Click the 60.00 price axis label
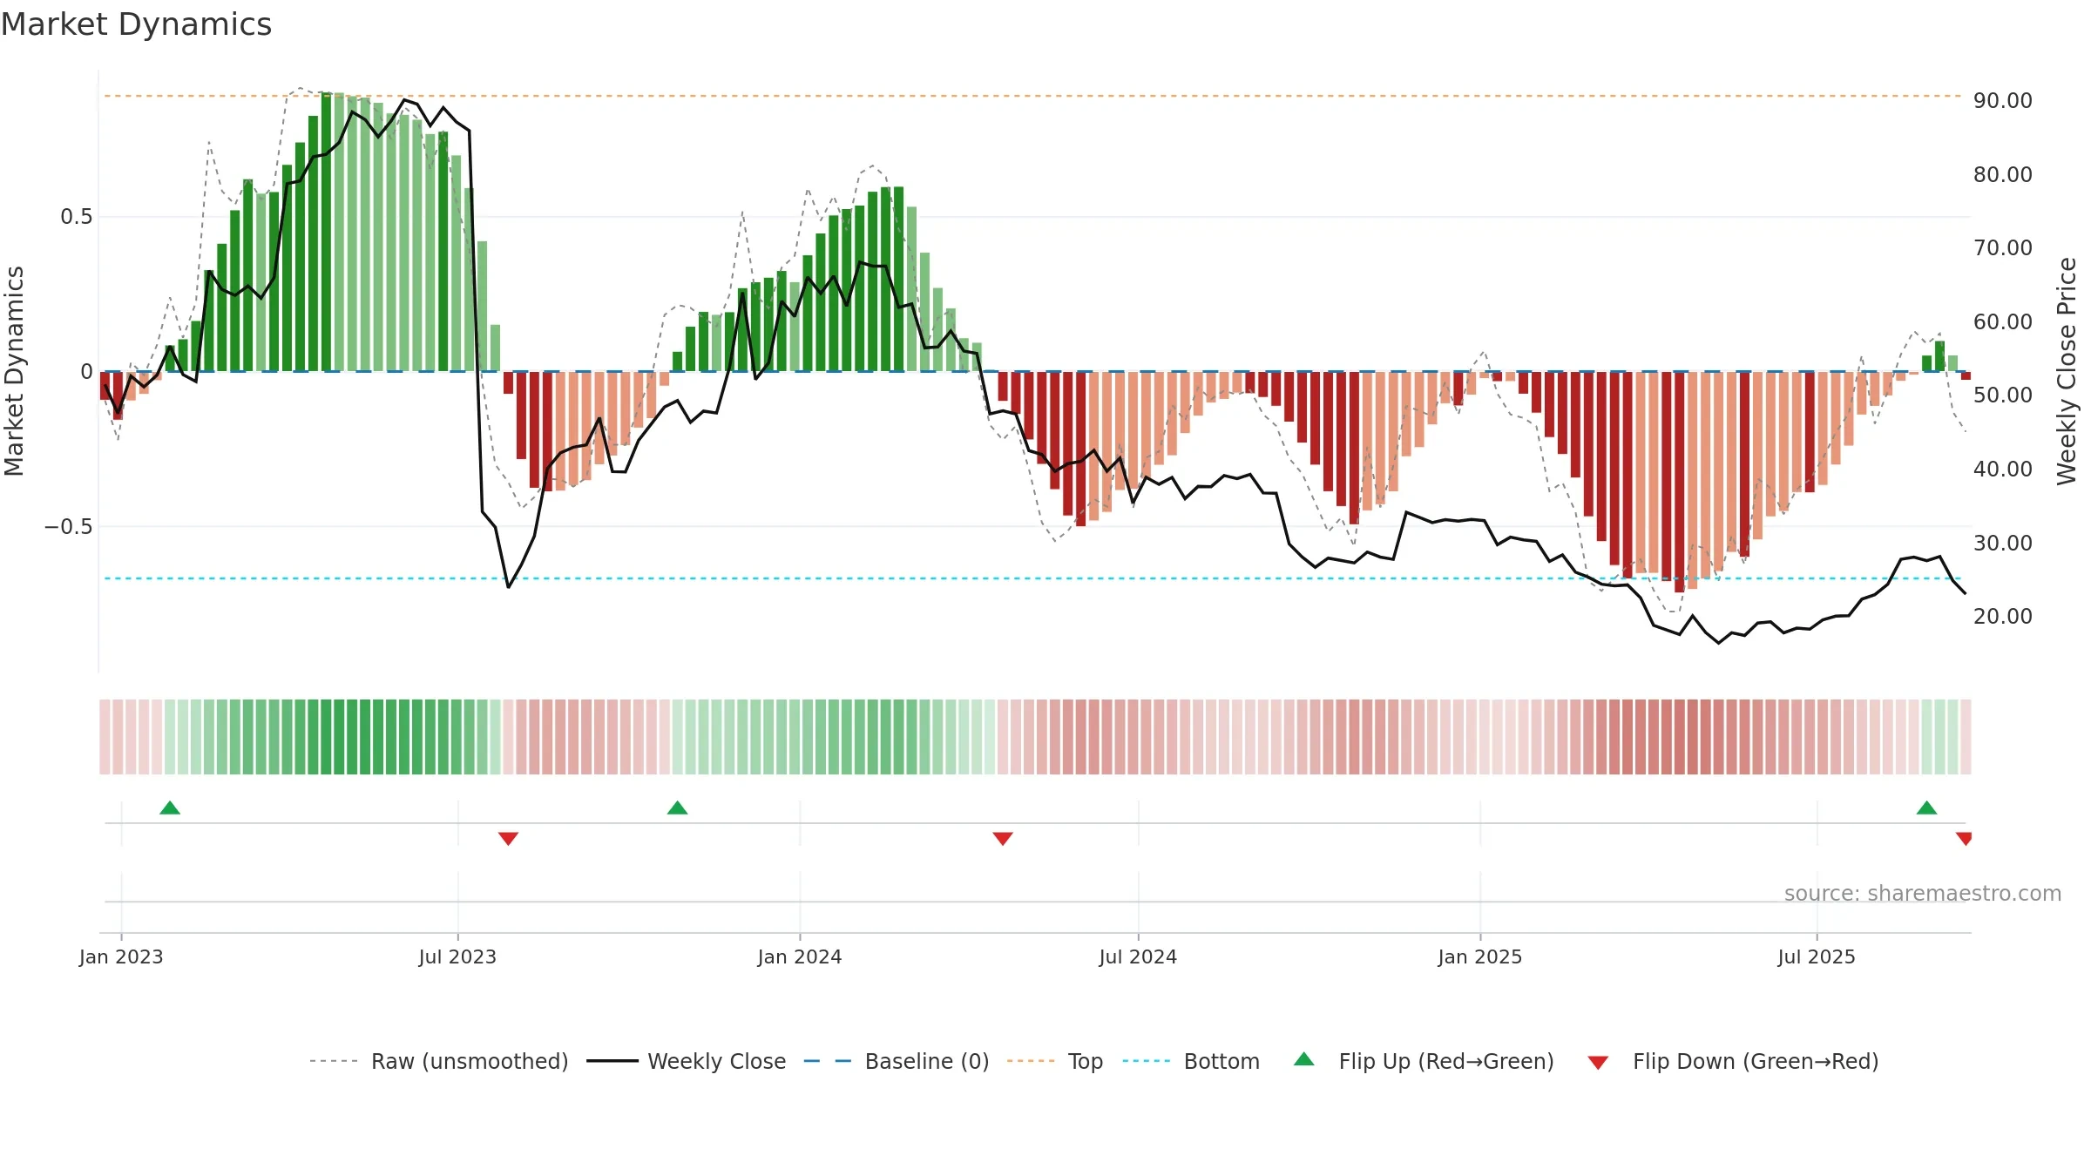 click(x=2003, y=321)
